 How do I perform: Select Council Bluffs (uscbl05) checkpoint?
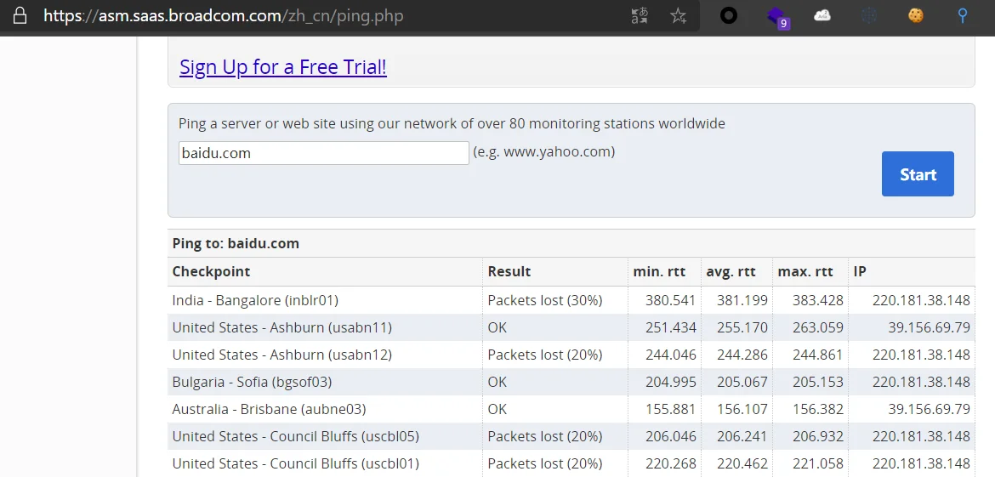[296, 437]
